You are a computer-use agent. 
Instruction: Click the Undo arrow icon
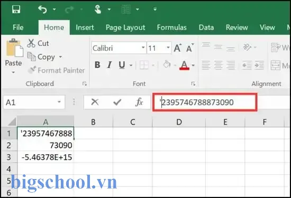point(42,10)
